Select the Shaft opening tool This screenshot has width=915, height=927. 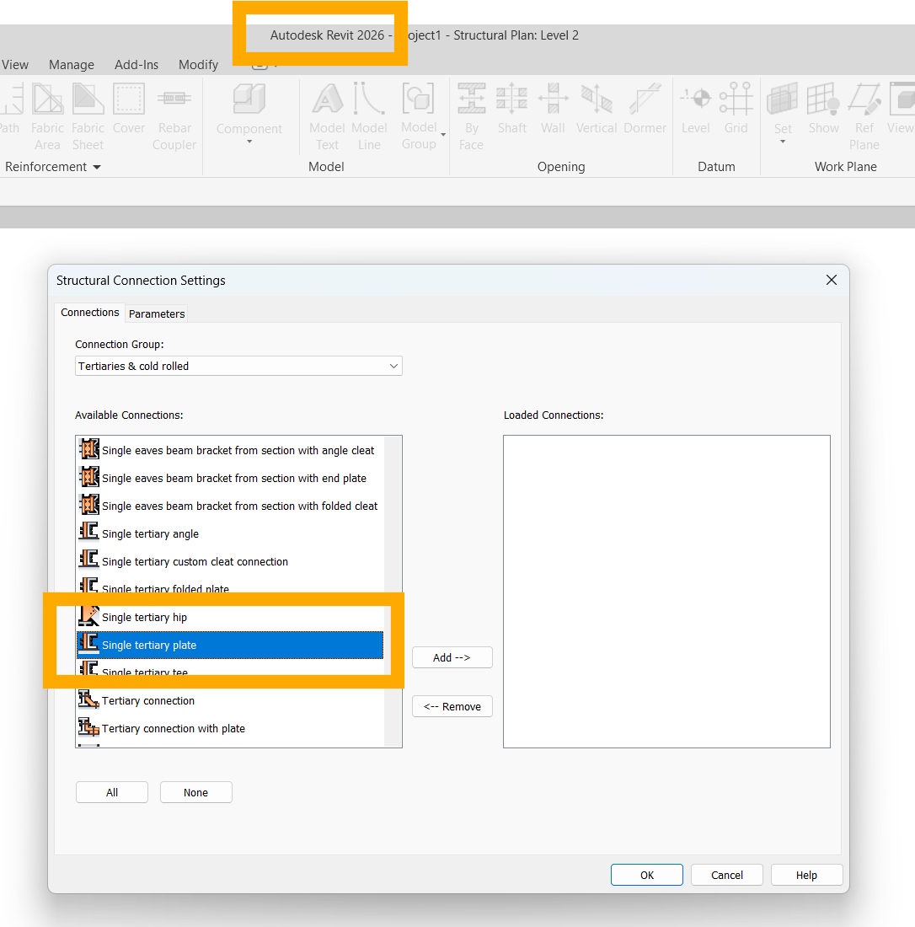(512, 110)
